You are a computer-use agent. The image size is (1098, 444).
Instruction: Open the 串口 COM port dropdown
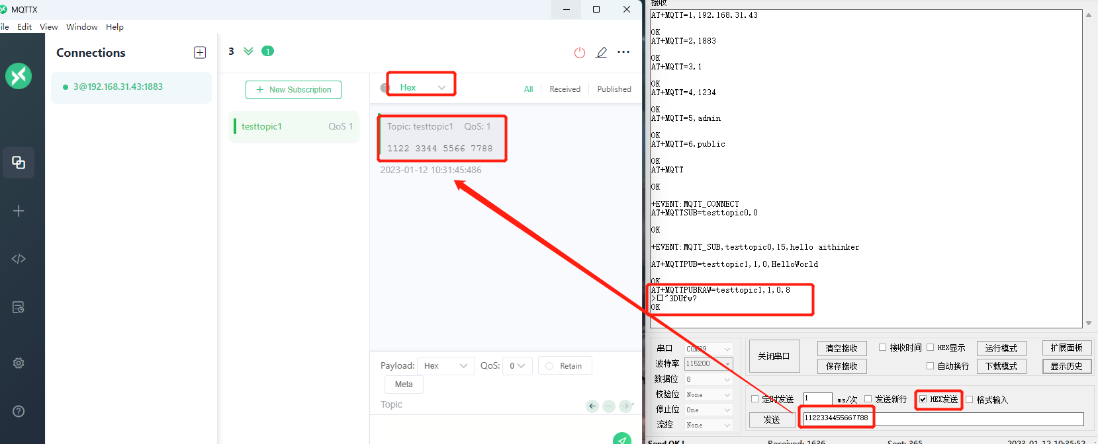click(x=708, y=349)
